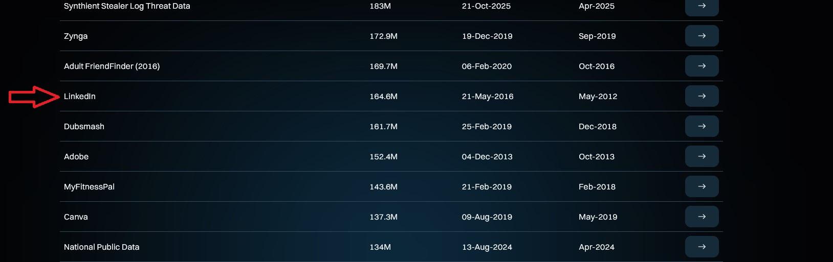
Task: Click the National Public Data arrow button
Action: pyautogui.click(x=702, y=247)
